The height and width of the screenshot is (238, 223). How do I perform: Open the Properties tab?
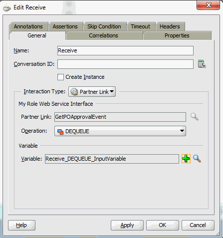(x=177, y=35)
